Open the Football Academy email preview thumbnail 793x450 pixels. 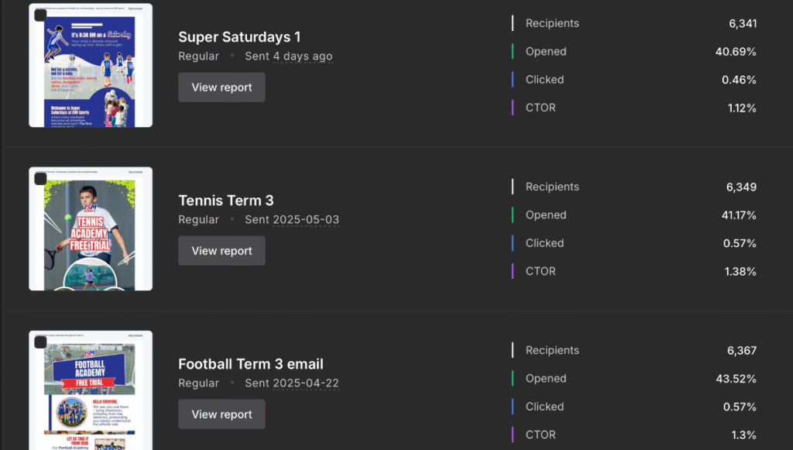[x=91, y=395]
